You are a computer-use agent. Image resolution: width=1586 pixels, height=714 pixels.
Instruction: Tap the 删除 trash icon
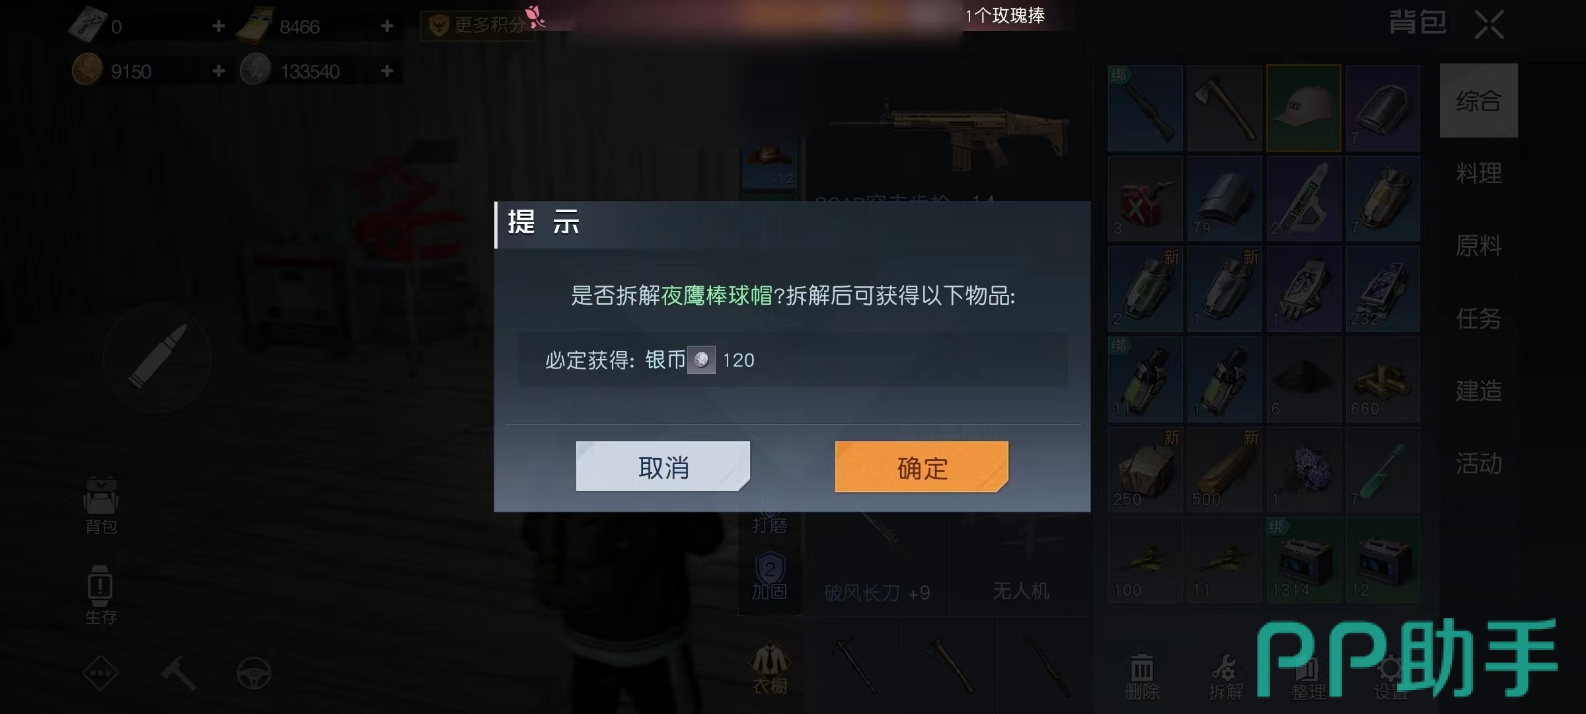tap(1142, 676)
